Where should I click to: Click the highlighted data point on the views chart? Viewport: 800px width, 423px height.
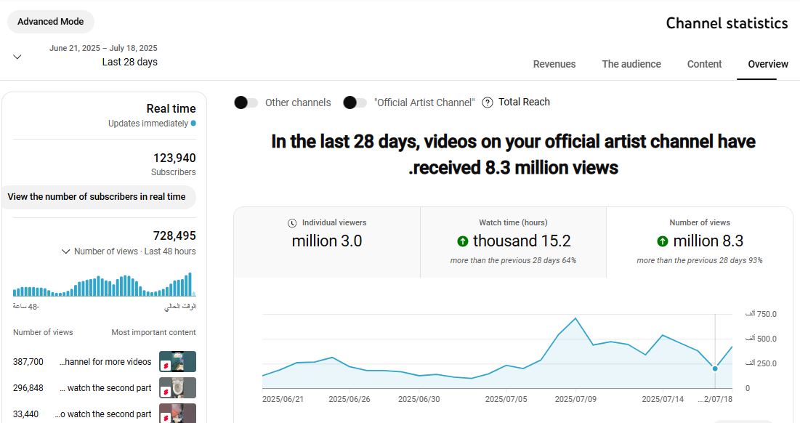[x=715, y=368]
